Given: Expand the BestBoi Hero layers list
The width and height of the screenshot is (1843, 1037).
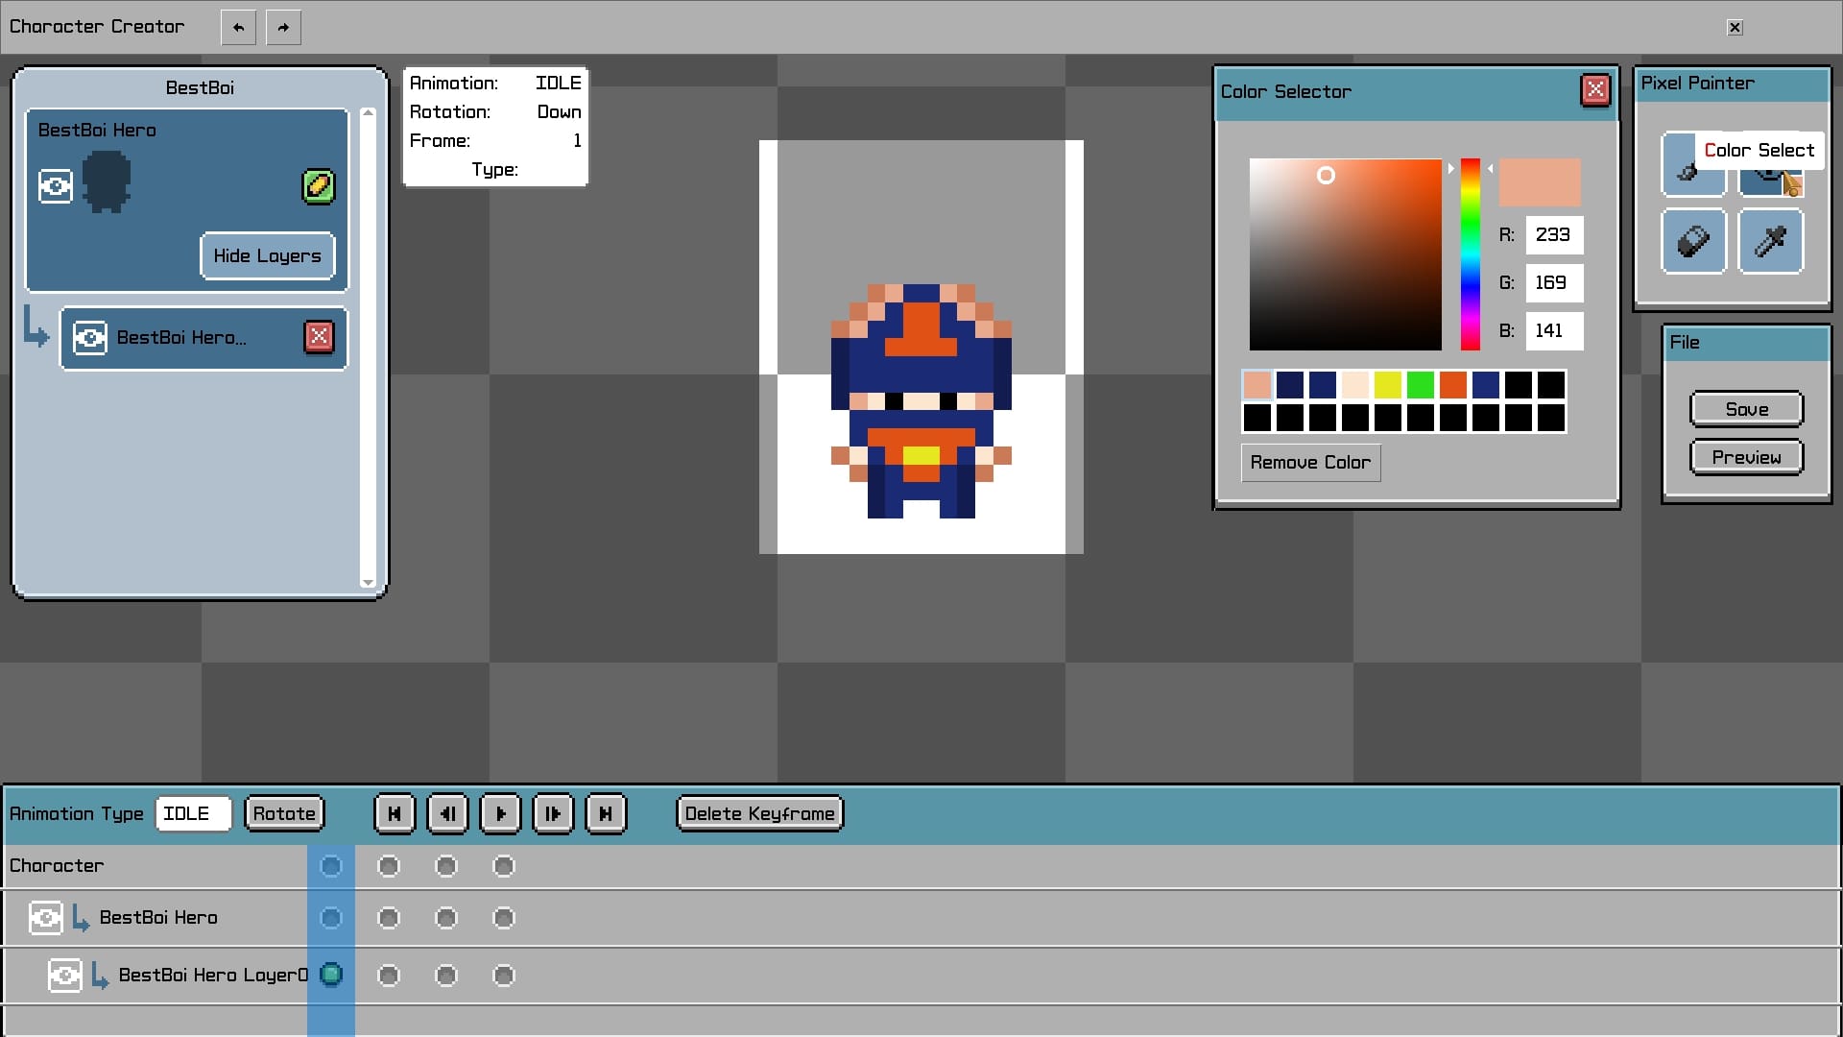Looking at the screenshot, I should click(x=267, y=254).
